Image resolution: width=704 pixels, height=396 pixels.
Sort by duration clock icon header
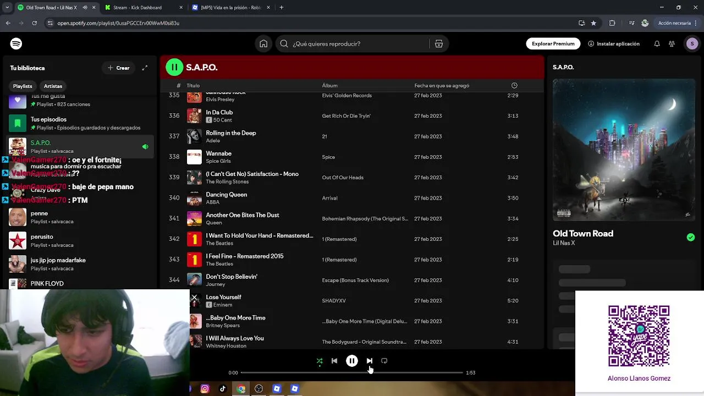[x=514, y=85]
